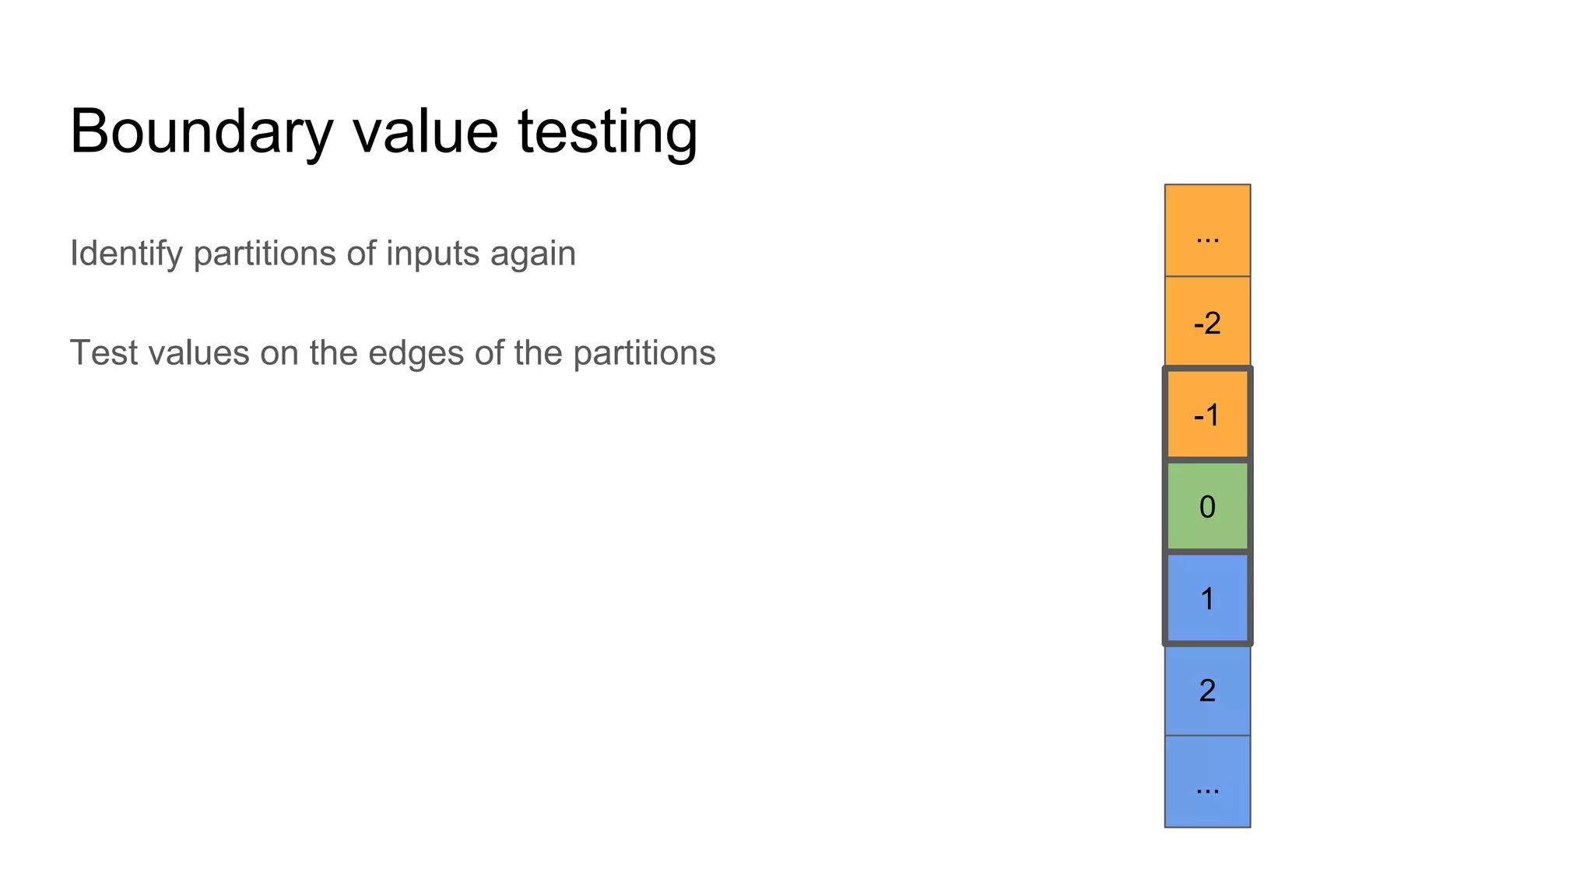The width and height of the screenshot is (1594, 896).
Task: Select the outlined blue box labeled 1
Action: tap(1207, 598)
